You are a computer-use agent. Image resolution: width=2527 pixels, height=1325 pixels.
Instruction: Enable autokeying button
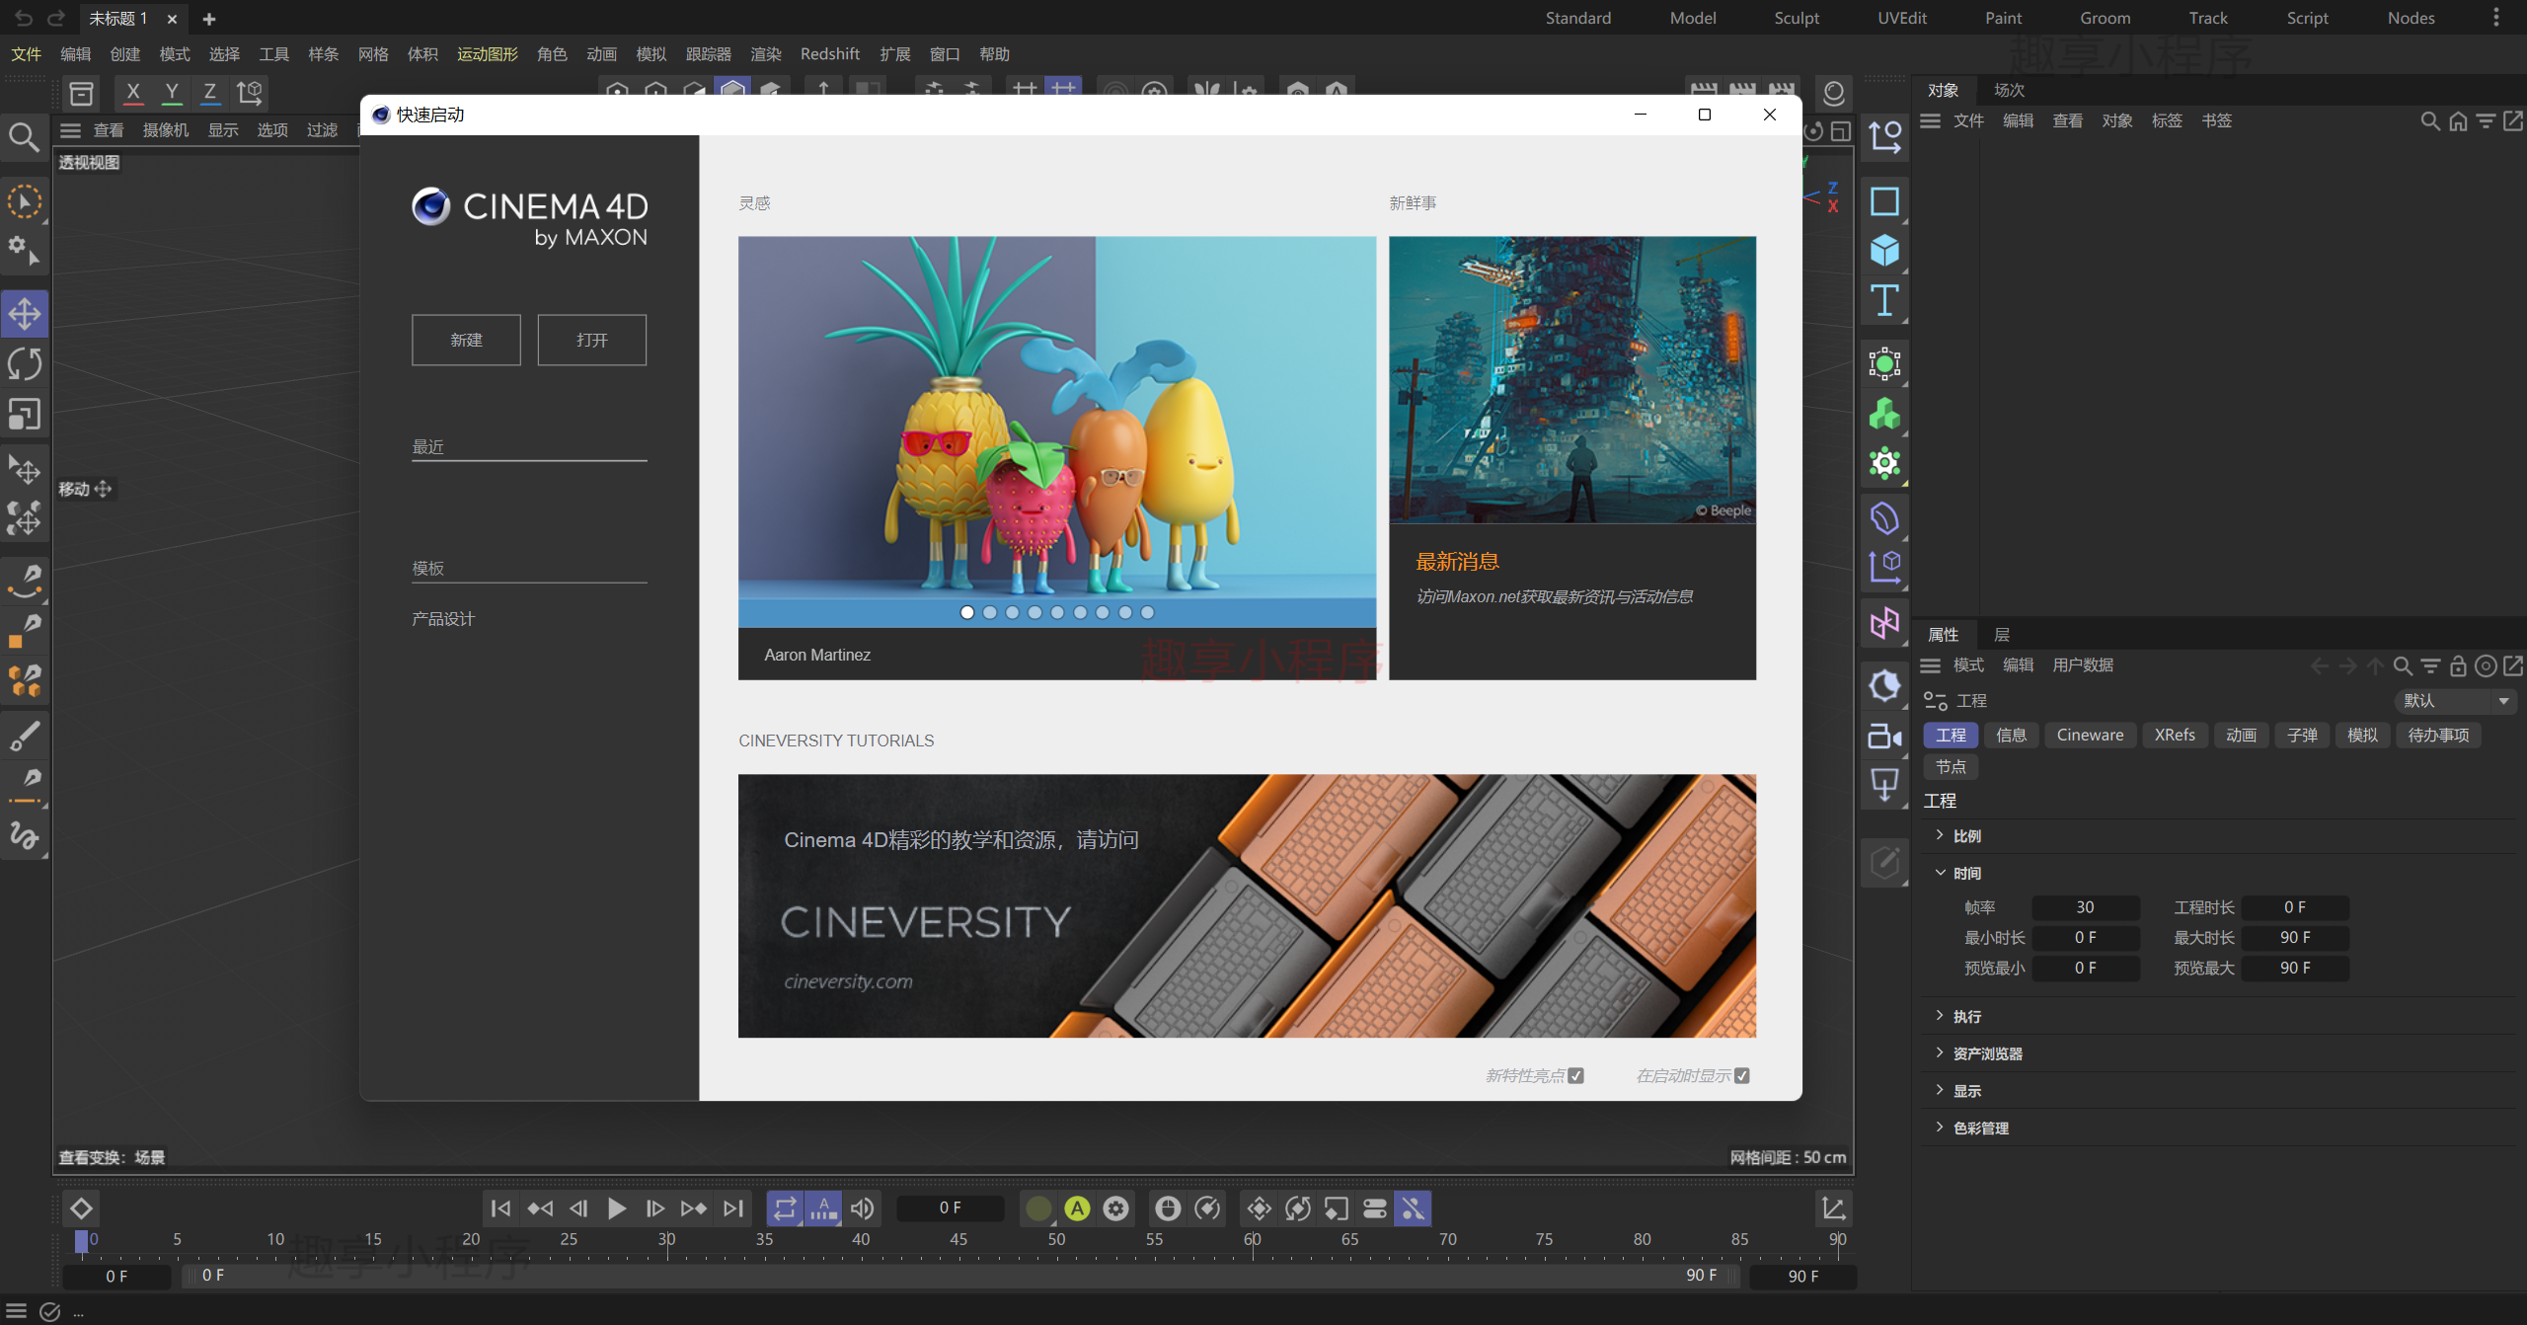pos(1078,1208)
